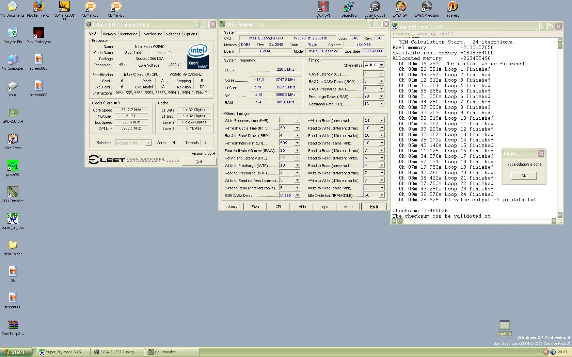This screenshot has height=357, width=572.
Task: Open Calculate menu in Super PI
Action: [x=403, y=34]
